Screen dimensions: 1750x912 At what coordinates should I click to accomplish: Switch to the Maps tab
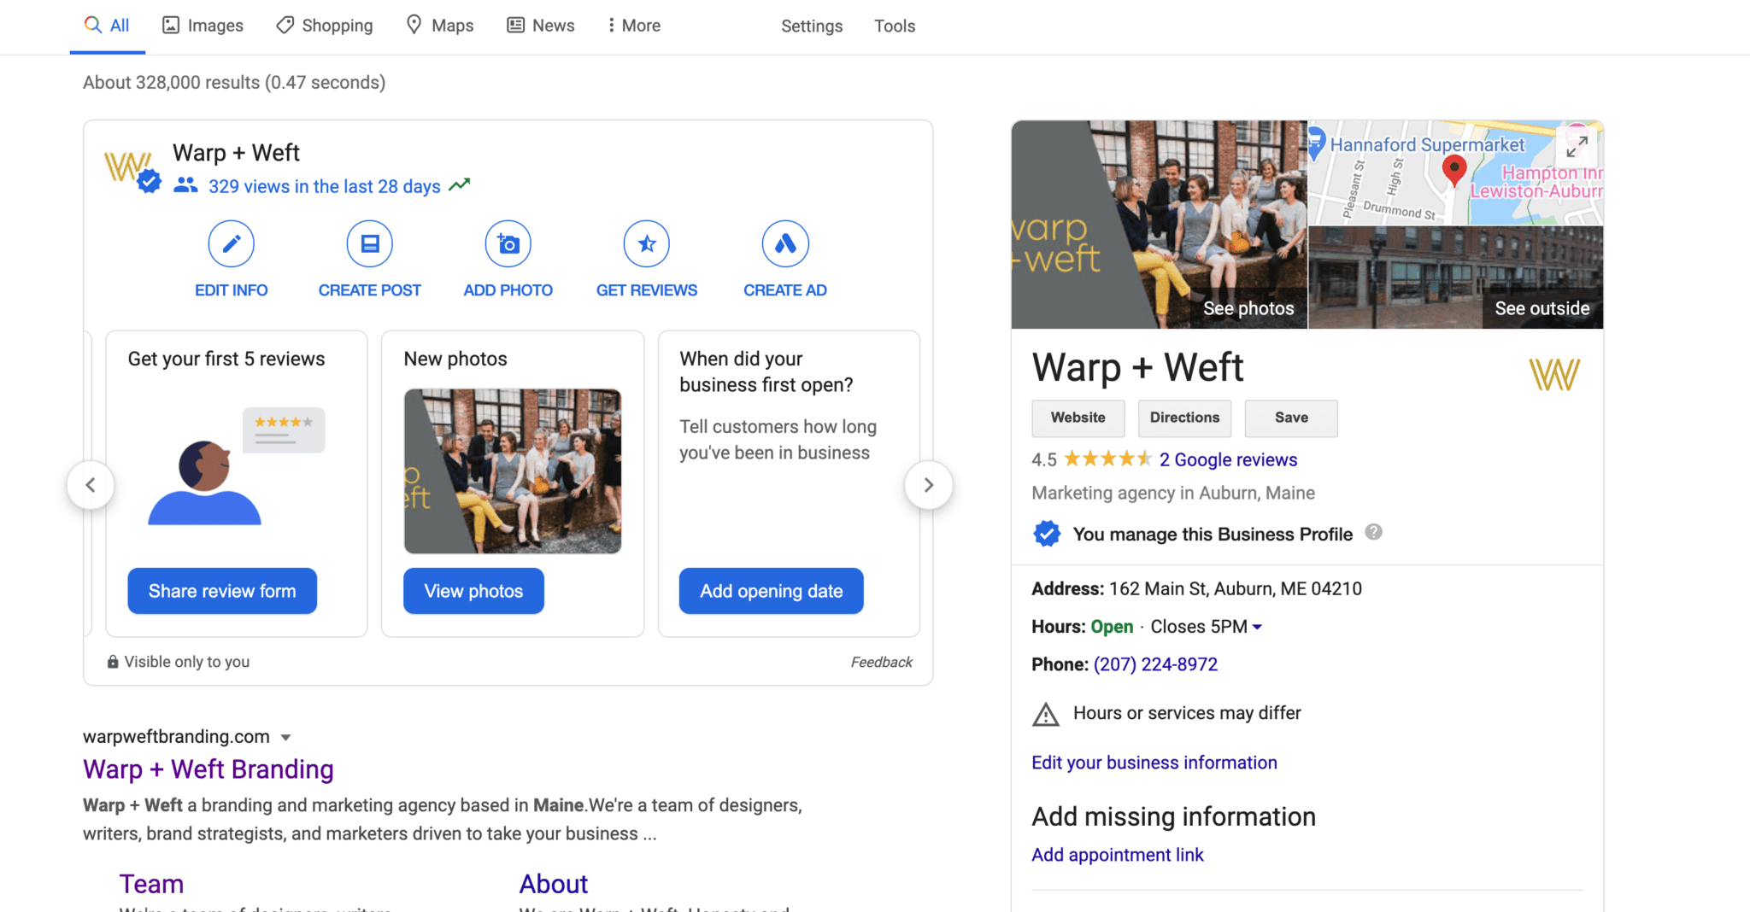pyautogui.click(x=440, y=26)
